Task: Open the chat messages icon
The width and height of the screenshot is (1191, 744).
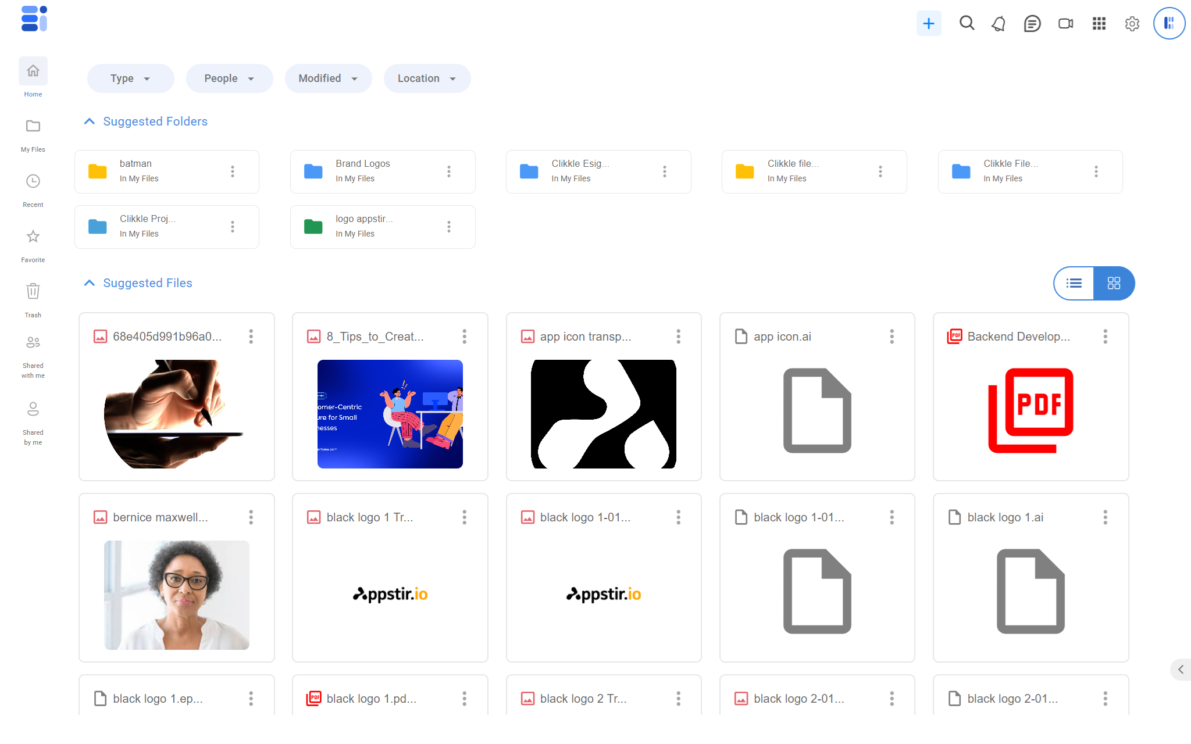Action: pos(1032,24)
